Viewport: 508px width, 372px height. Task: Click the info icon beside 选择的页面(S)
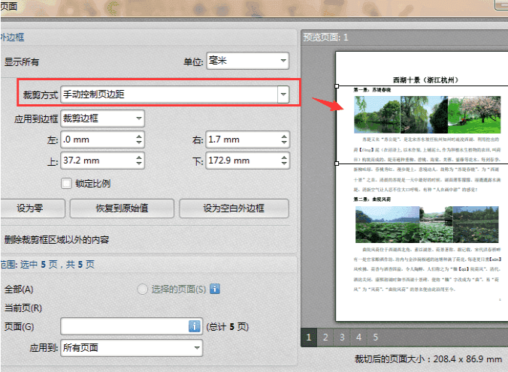215,289
